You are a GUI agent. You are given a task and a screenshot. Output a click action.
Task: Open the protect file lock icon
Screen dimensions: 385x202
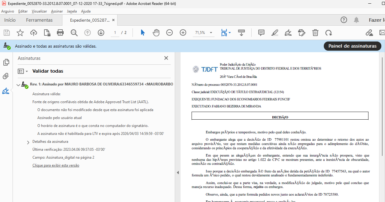47,33
